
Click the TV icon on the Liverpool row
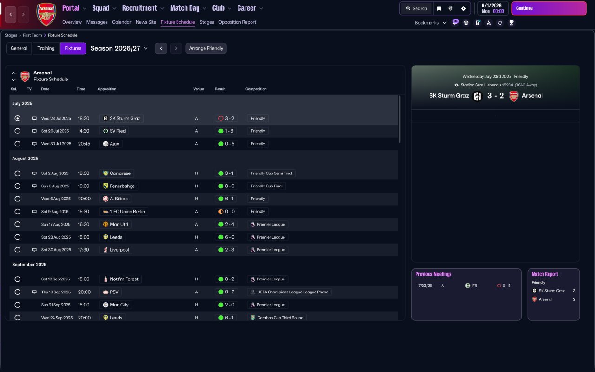pyautogui.click(x=34, y=250)
